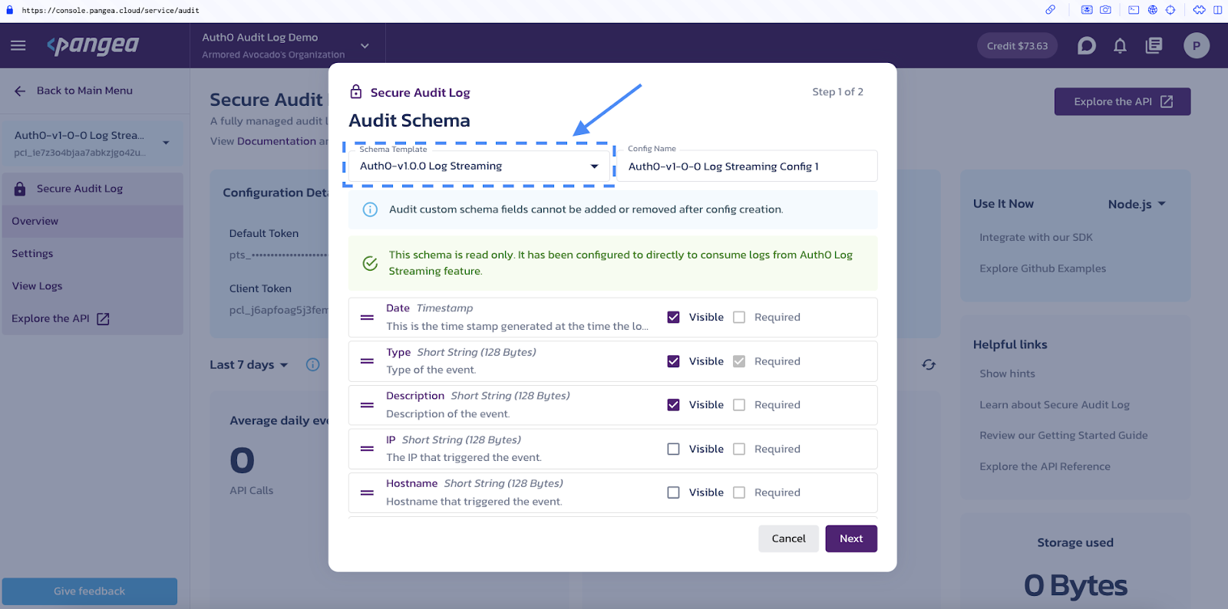Image resolution: width=1228 pixels, height=609 pixels.
Task: Click the drag handle for the Description field
Action: (367, 405)
